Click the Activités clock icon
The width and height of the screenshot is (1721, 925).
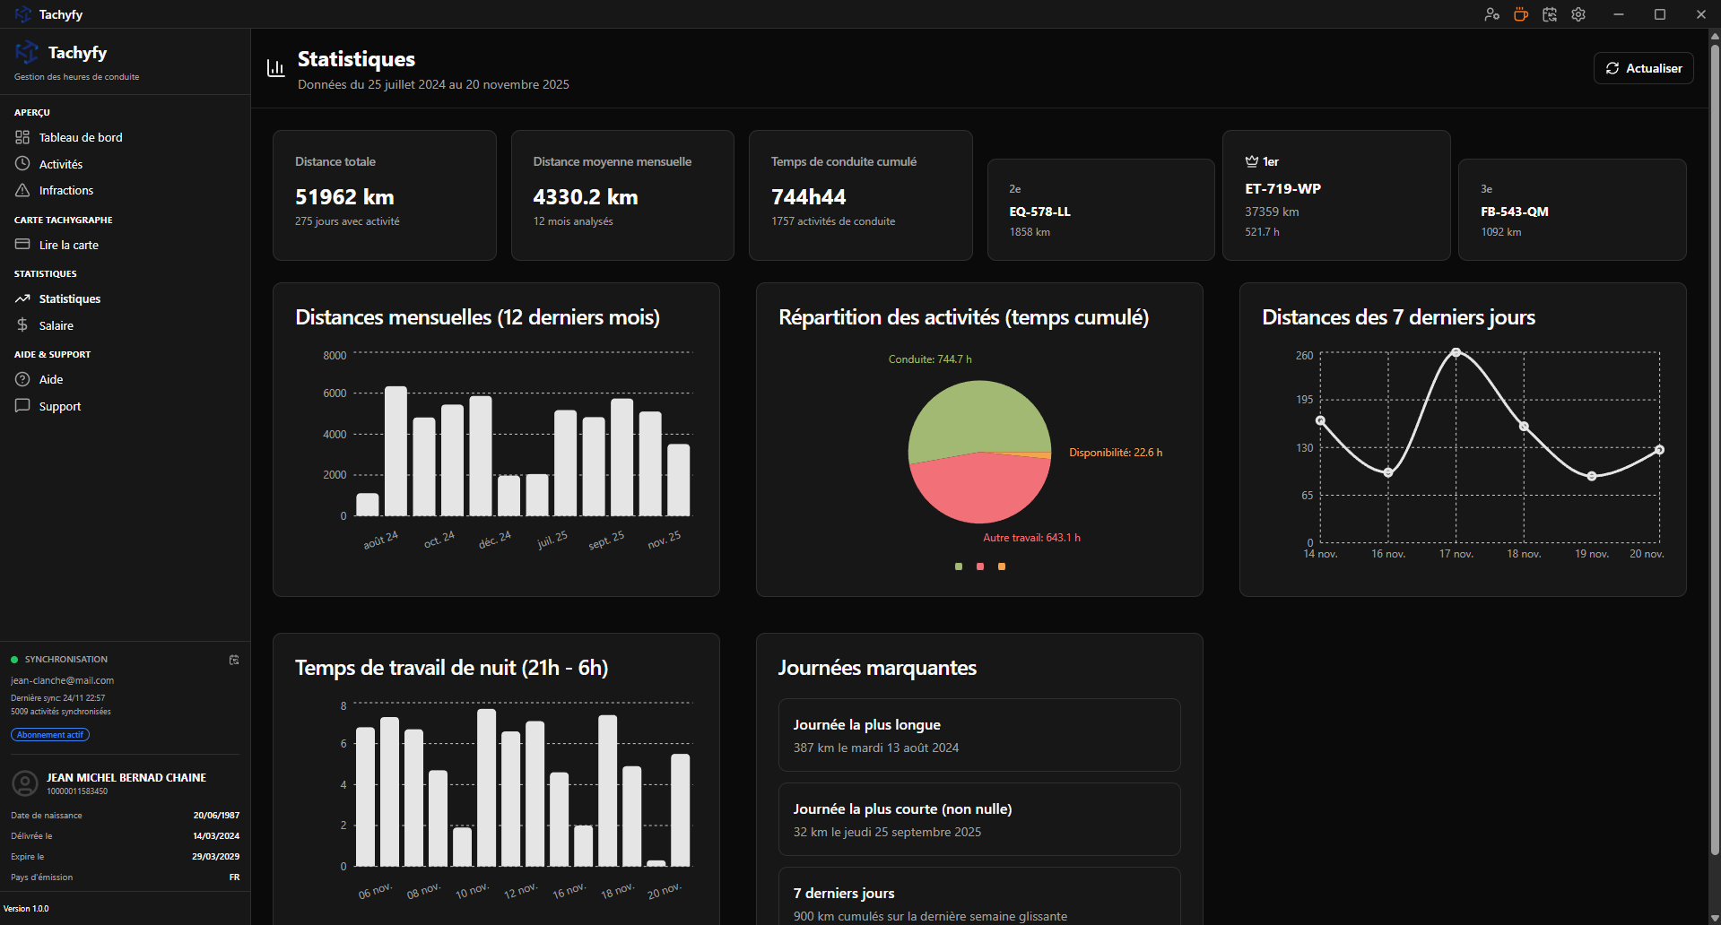(22, 163)
